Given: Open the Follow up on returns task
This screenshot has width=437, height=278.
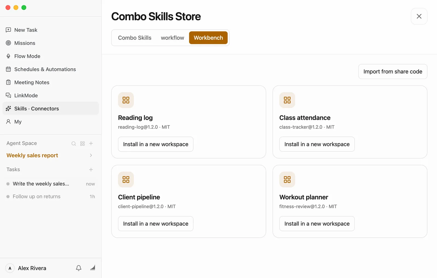Looking at the screenshot, I should point(51,196).
